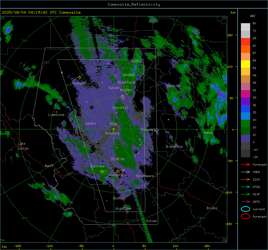Viewport: 268px width, 250px height.
Task: Click the Limestone label
Action: [56, 115]
